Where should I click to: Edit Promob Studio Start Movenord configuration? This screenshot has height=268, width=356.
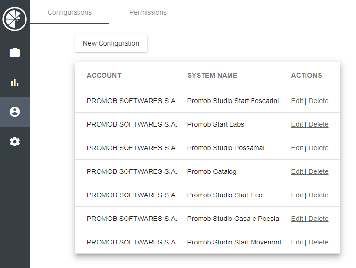click(x=297, y=242)
